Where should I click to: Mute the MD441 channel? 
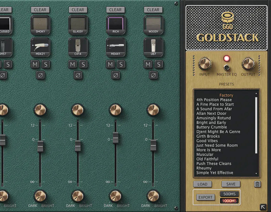110,64
